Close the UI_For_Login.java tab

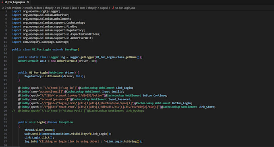tap(28, 2)
